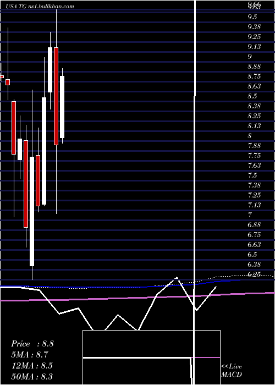The width and height of the screenshot is (275, 385).
Task: Select the 7.5 axis label
Action: (252, 175)
